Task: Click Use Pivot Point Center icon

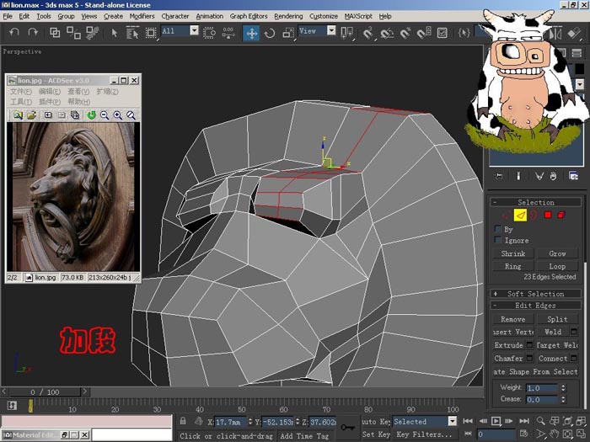Action: [346, 33]
